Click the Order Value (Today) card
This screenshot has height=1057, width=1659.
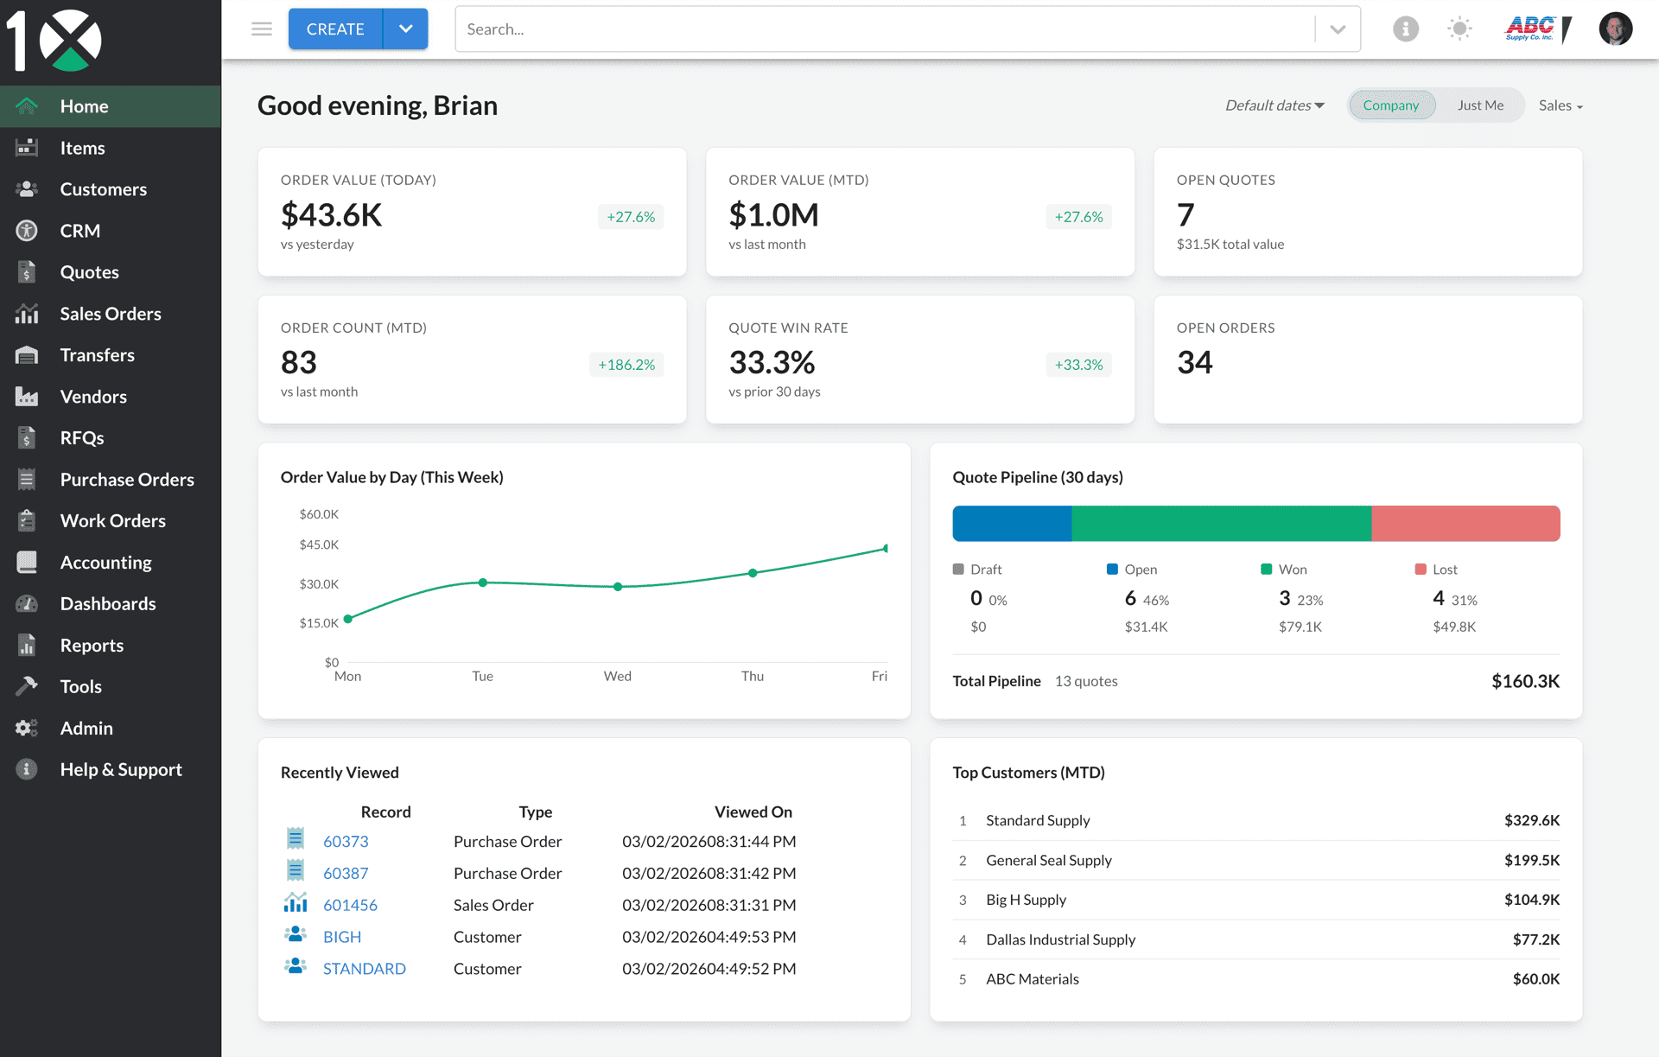[x=472, y=212]
